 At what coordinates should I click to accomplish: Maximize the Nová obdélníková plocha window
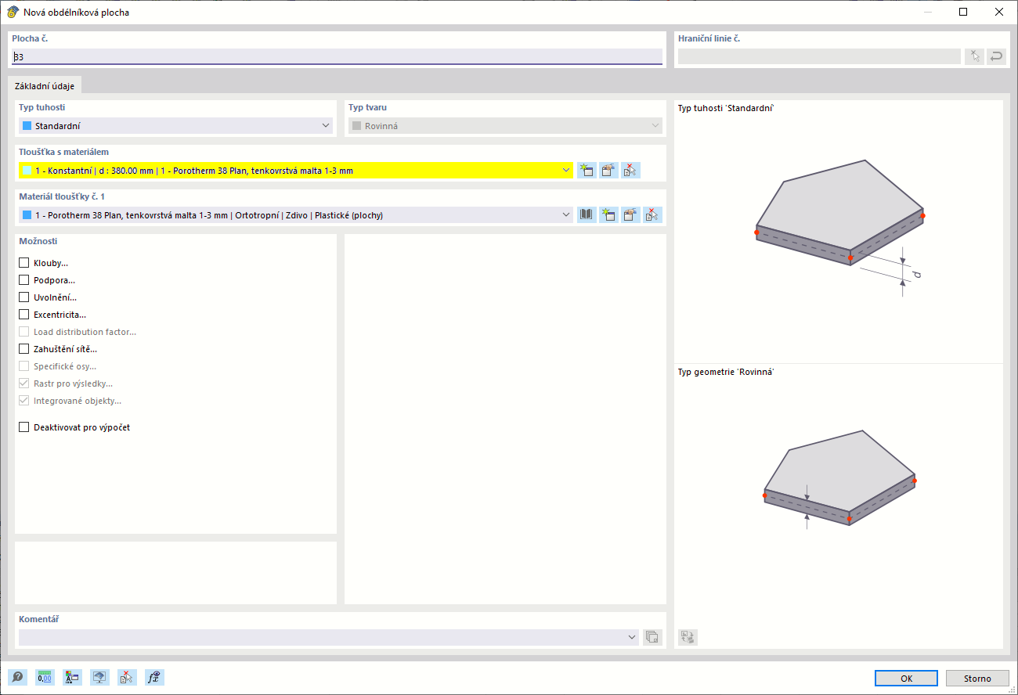click(963, 12)
